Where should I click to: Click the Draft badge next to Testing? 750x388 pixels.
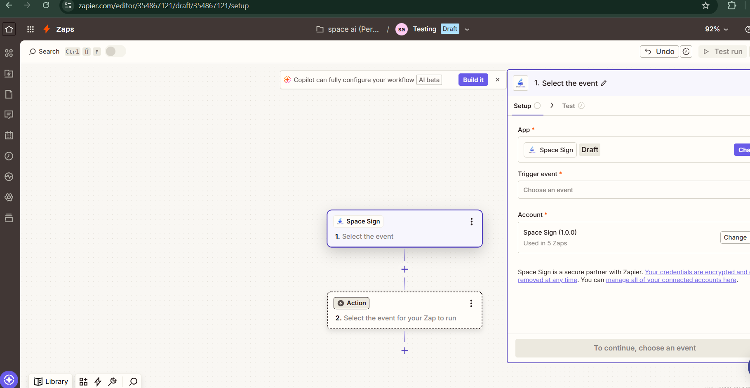(449, 29)
